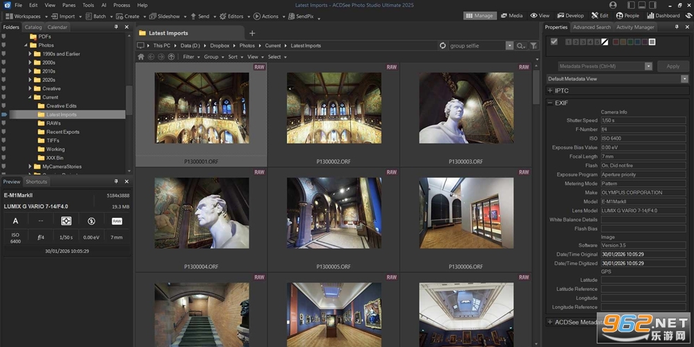Pin the Folders pane

[x=117, y=27]
